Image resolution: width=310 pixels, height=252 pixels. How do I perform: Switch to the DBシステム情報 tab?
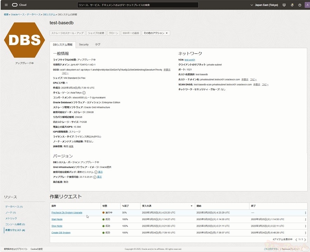point(63,45)
